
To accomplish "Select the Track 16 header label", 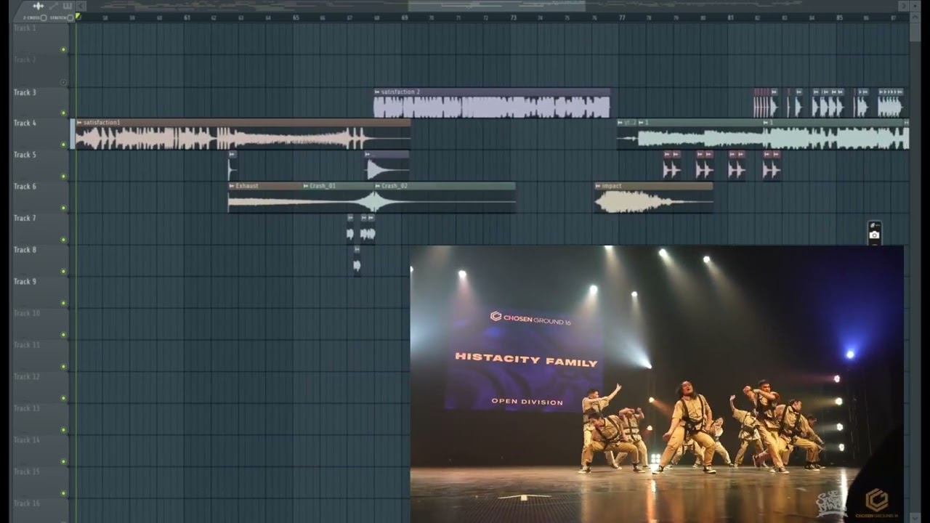I will pos(26,503).
